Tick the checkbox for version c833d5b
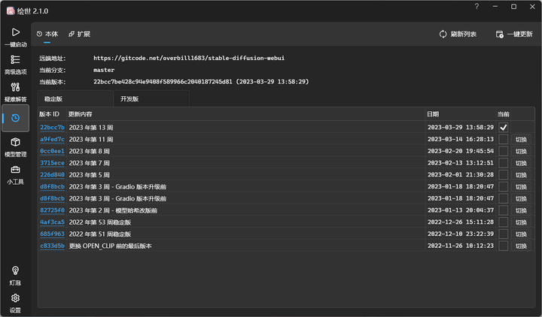Viewport: 542px width, 317px height. pos(504,246)
